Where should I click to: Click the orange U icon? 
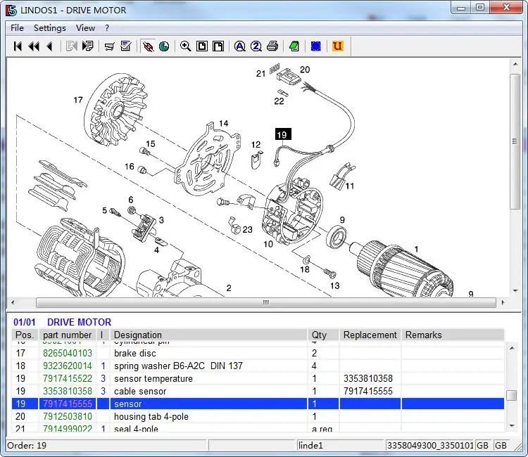click(337, 46)
